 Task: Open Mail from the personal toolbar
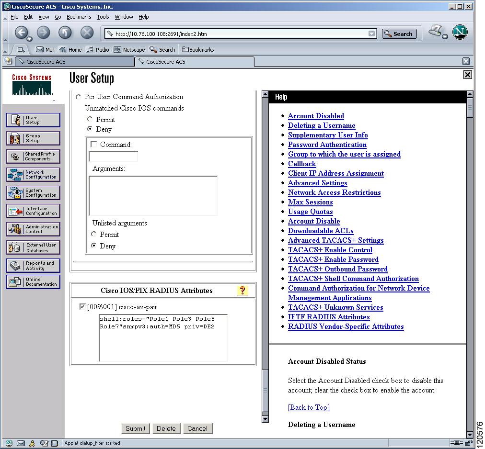(x=45, y=49)
